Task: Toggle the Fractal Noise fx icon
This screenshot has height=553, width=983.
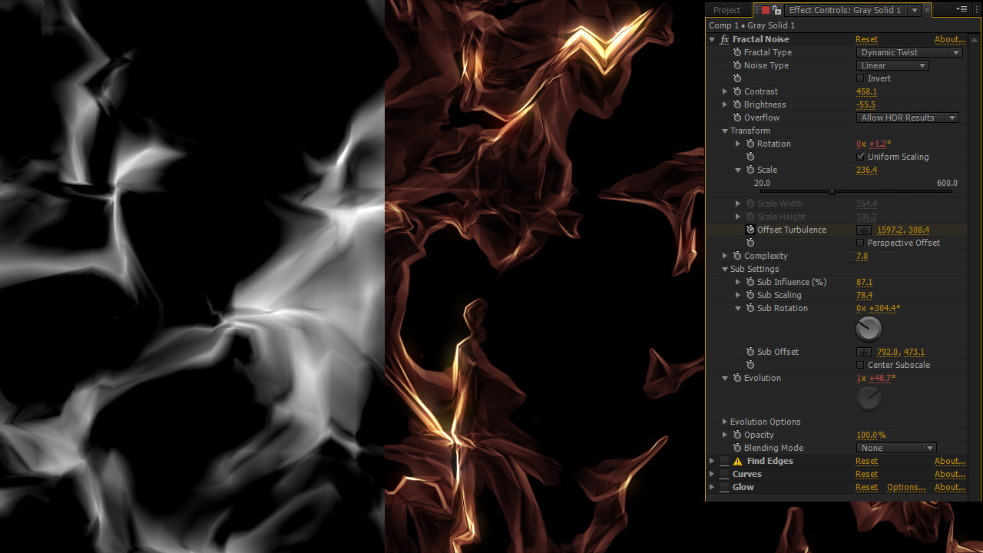Action: coord(724,39)
